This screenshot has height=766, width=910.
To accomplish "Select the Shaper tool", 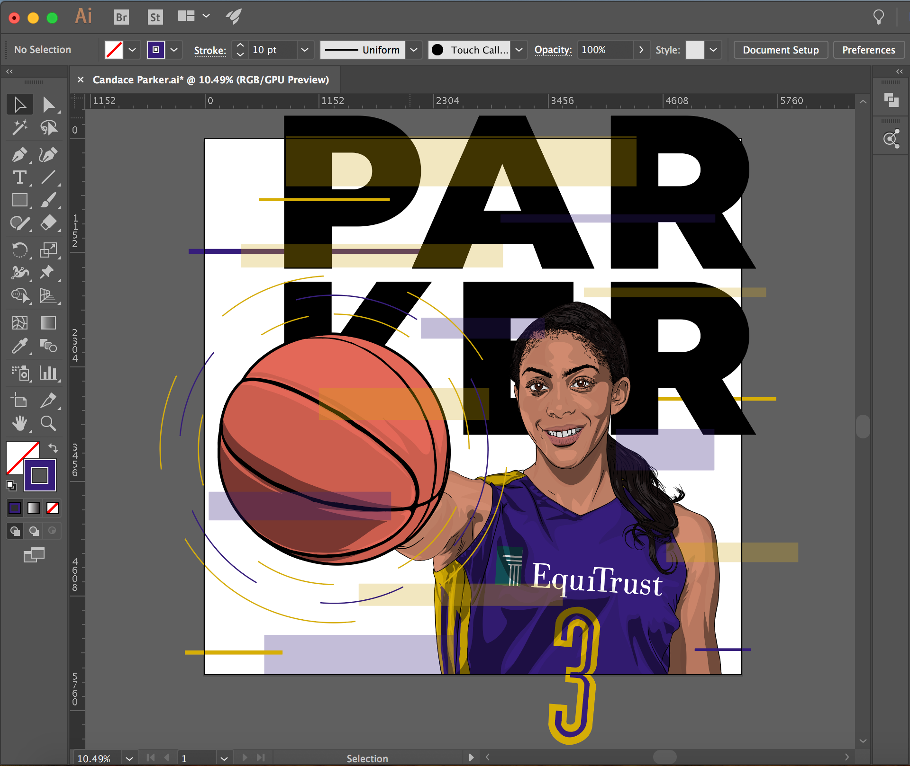I will (x=19, y=223).
